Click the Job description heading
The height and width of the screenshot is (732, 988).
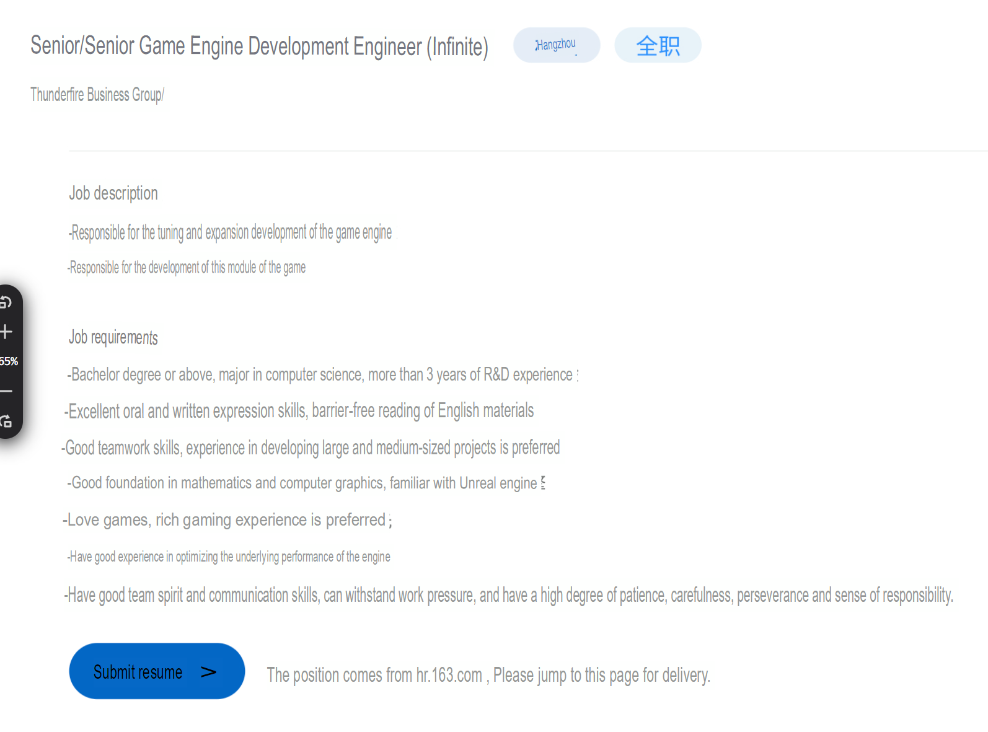click(113, 193)
